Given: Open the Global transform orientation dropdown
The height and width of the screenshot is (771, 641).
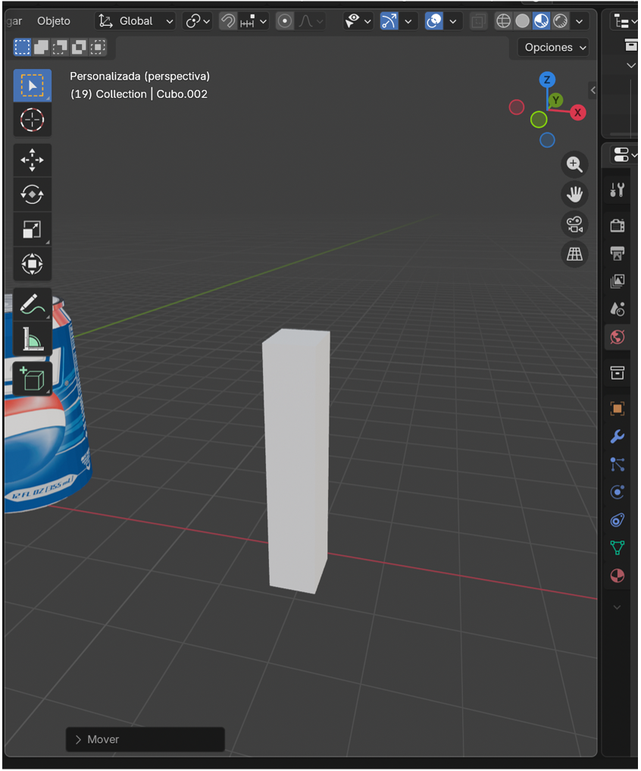Looking at the screenshot, I should pyautogui.click(x=136, y=21).
